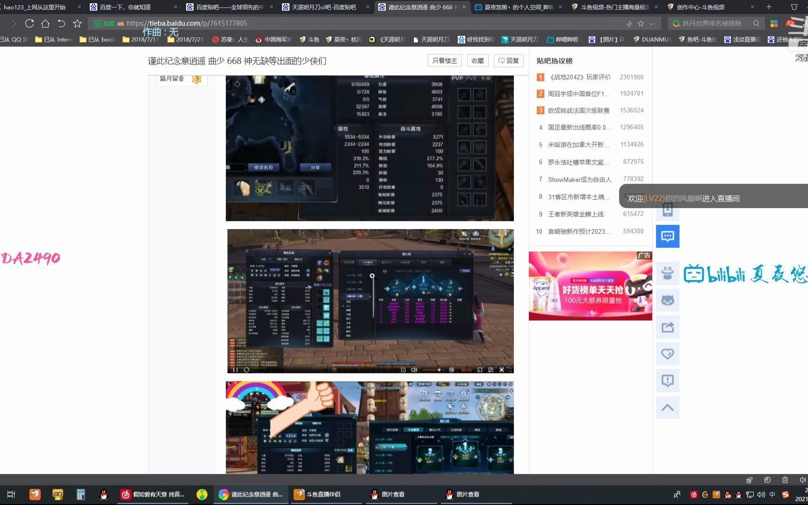Open the 好货榜单天天抢 advertisement banner
The height and width of the screenshot is (505, 808).
click(x=590, y=286)
